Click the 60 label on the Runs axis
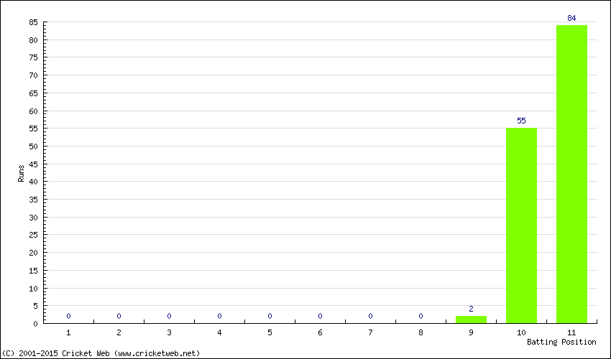Viewport: 611px width, 359px height. 33,111
